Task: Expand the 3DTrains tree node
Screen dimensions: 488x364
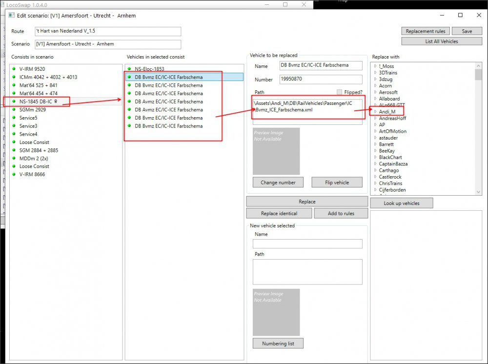Action: (375, 73)
